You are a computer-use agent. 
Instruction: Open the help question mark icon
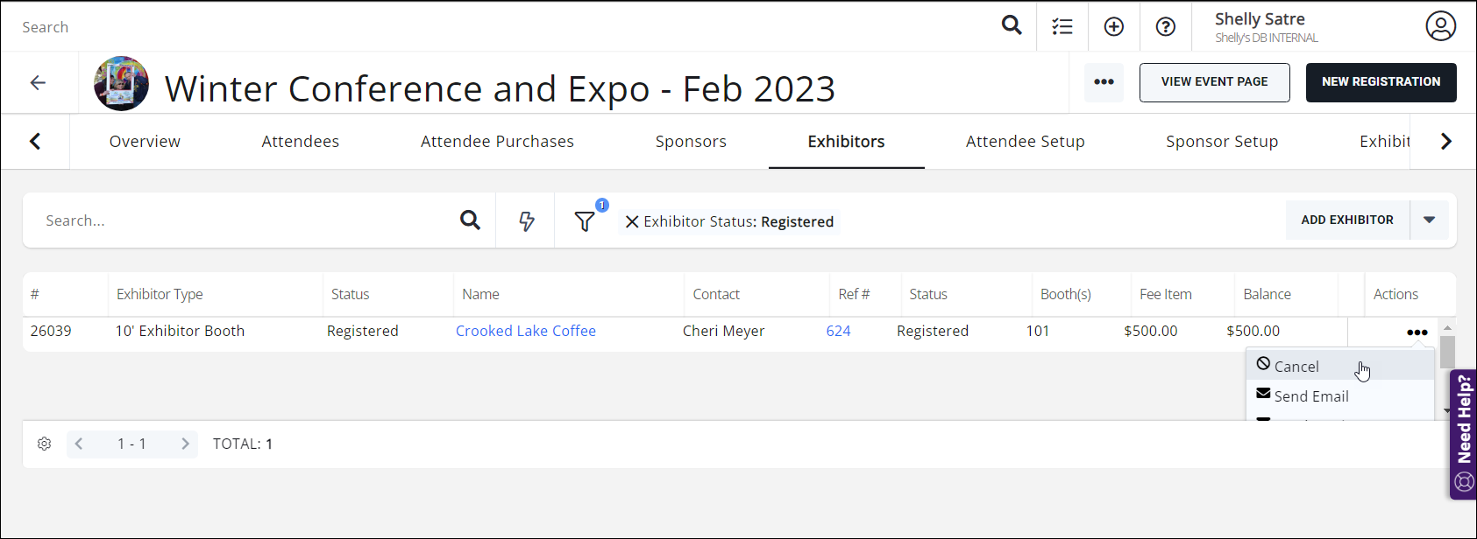click(x=1165, y=26)
